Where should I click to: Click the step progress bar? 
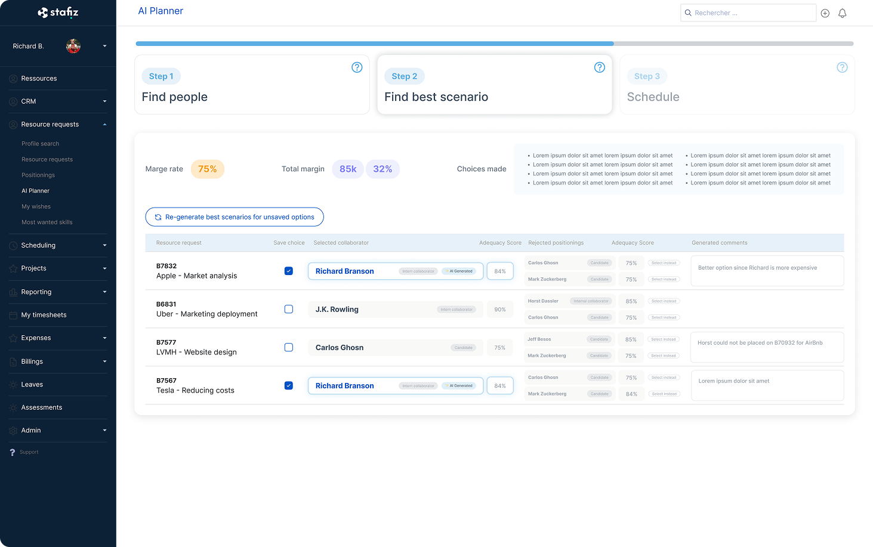point(495,44)
